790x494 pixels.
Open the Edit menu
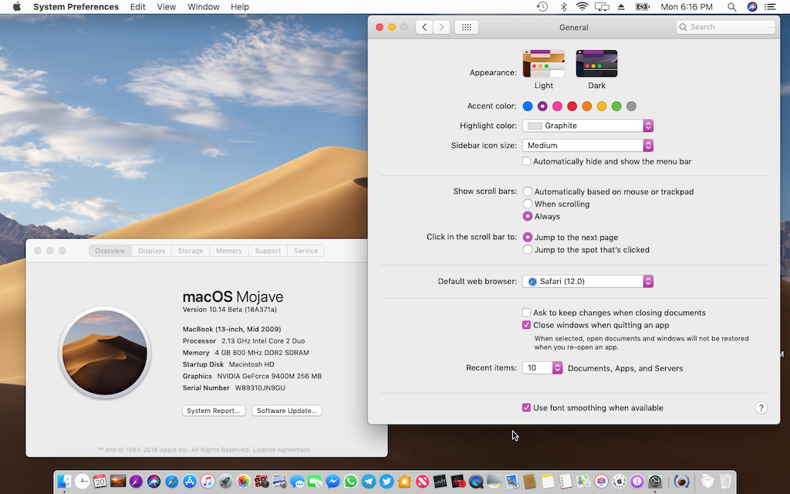(x=137, y=6)
